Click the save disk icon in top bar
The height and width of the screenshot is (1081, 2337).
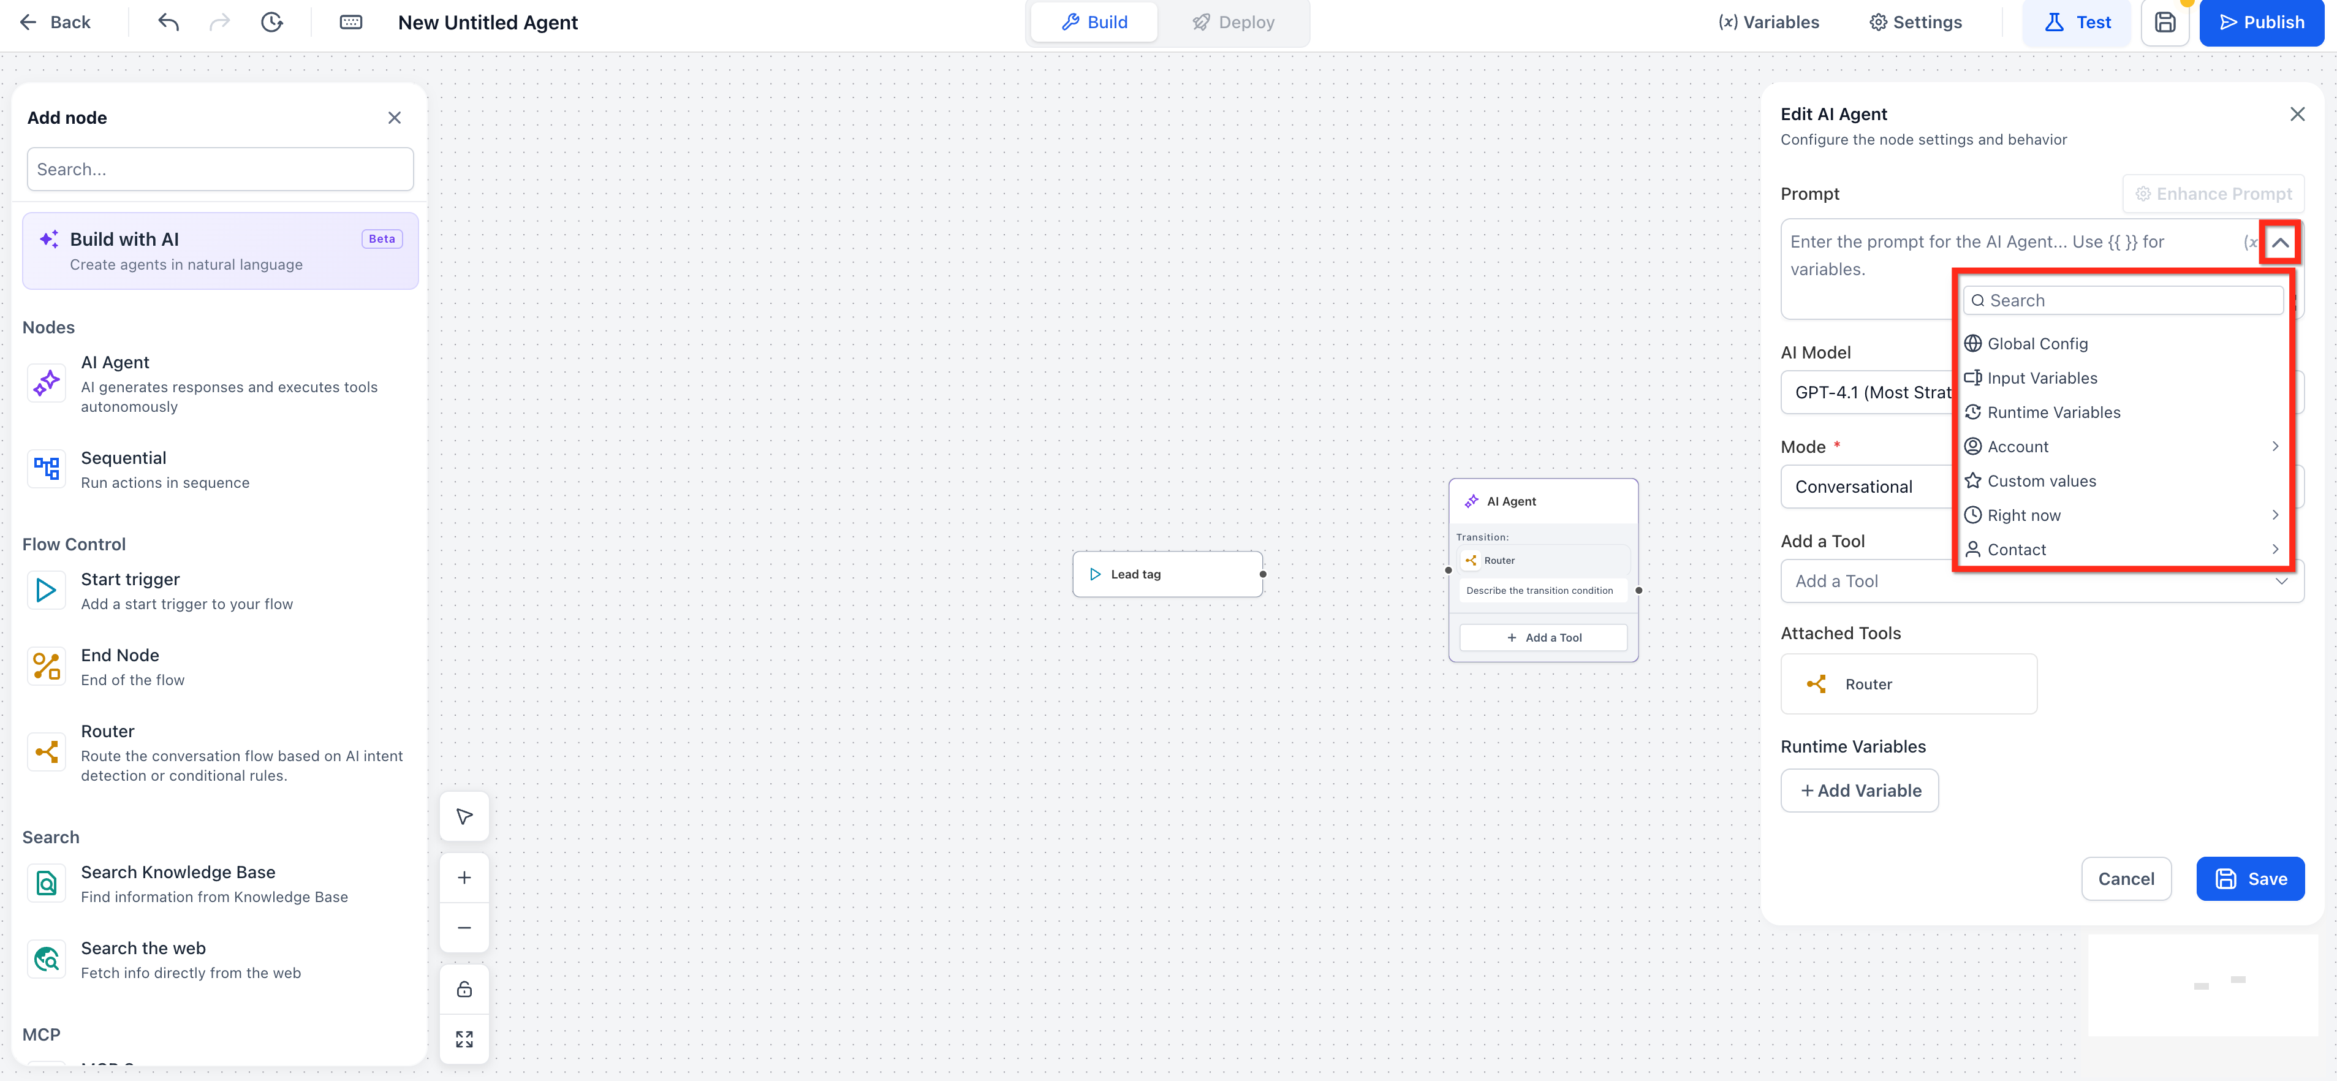(2165, 22)
